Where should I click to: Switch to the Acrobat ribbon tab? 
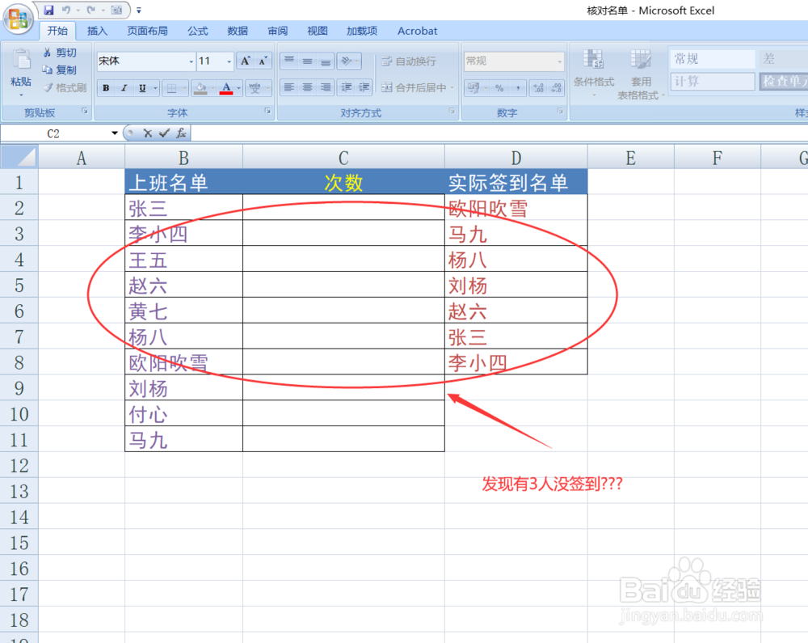[417, 31]
